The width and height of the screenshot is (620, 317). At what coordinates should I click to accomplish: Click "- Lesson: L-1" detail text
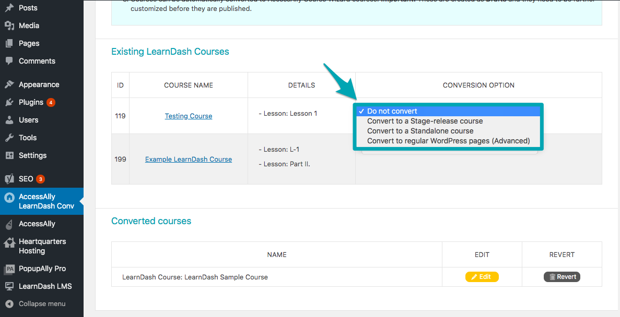tap(279, 150)
